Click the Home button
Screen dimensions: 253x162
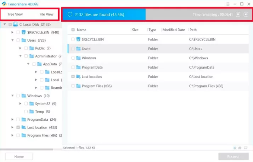pos(19,157)
